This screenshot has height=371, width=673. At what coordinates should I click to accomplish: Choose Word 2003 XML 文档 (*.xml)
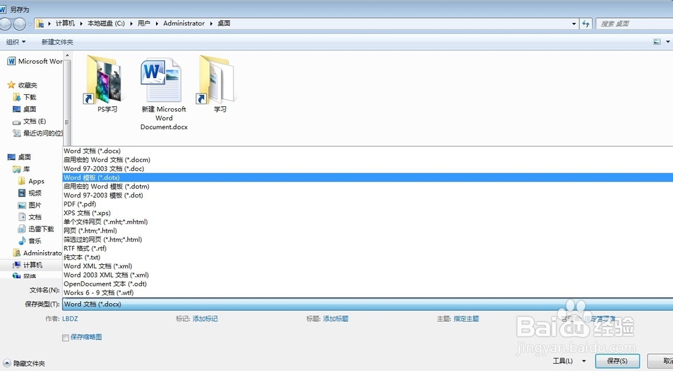tap(368, 275)
